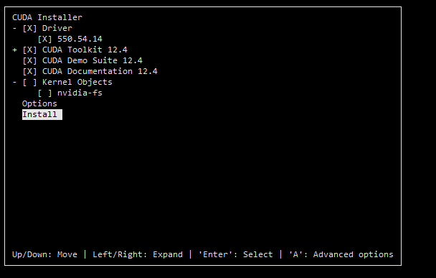Click the 'A': Advanced options hint

click(341, 254)
